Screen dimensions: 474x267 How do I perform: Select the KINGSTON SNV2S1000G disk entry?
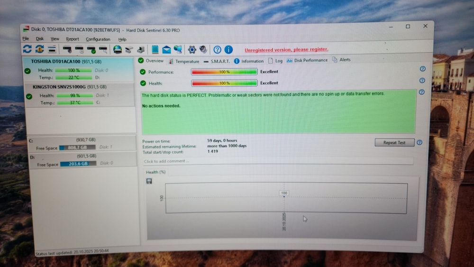point(80,95)
